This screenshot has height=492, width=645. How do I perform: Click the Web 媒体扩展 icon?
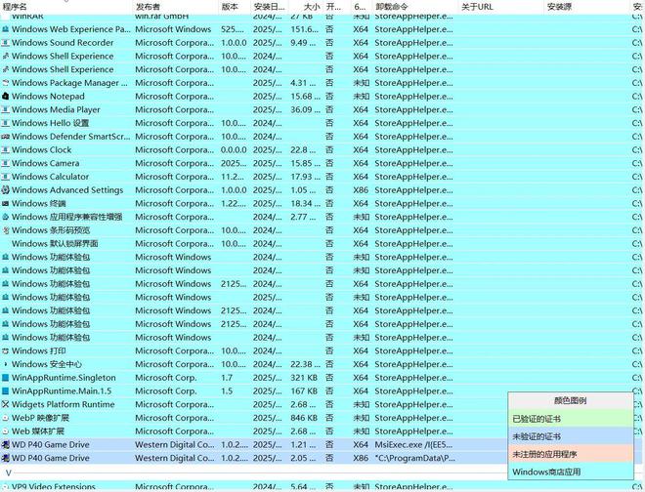pos(5,431)
